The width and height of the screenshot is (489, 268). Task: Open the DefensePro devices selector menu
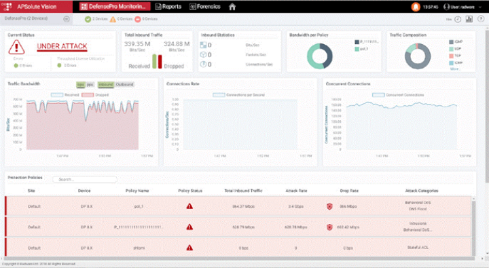[67, 19]
